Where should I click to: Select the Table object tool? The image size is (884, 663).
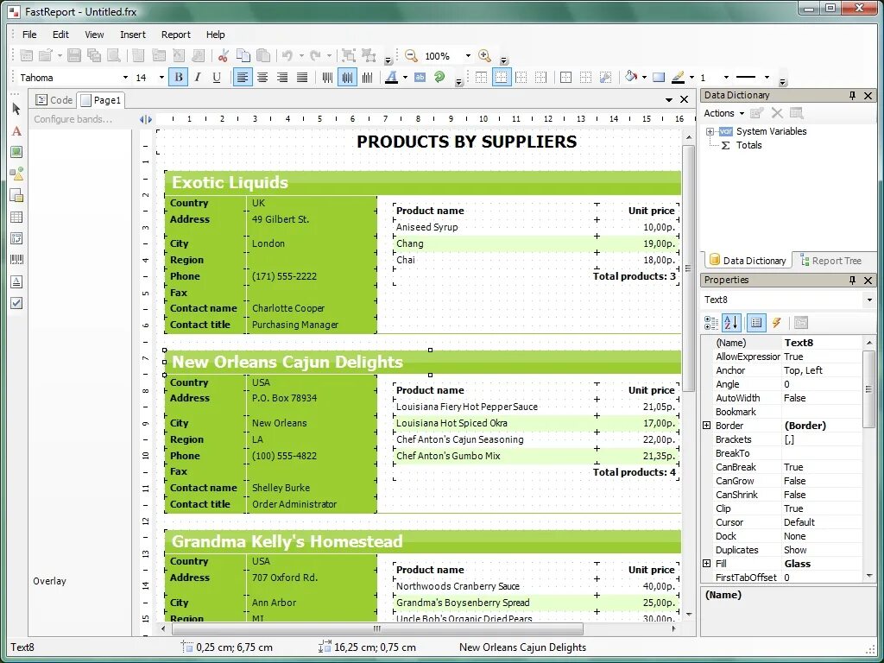16,217
